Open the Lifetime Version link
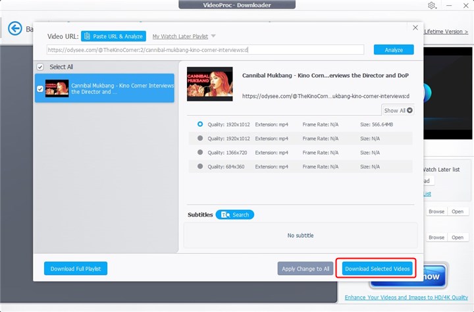The image size is (474, 312). pyautogui.click(x=446, y=32)
